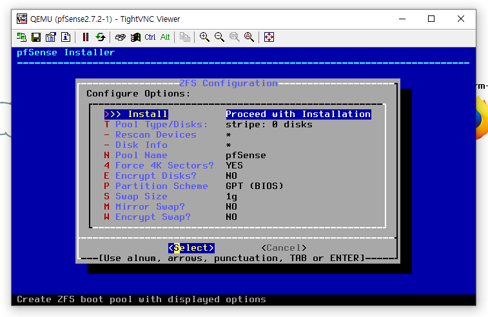Image resolution: width=488 pixels, height=317 pixels.
Task: Click the <Select> button
Action: point(191,248)
